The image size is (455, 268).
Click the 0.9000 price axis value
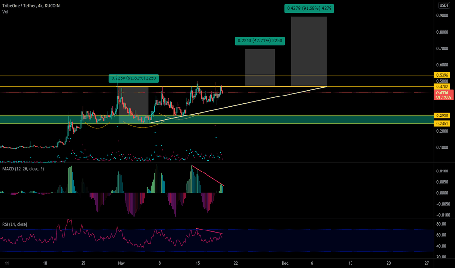coord(442,16)
